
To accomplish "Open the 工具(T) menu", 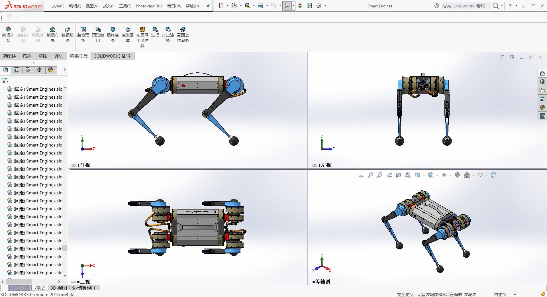I will tap(125, 6).
